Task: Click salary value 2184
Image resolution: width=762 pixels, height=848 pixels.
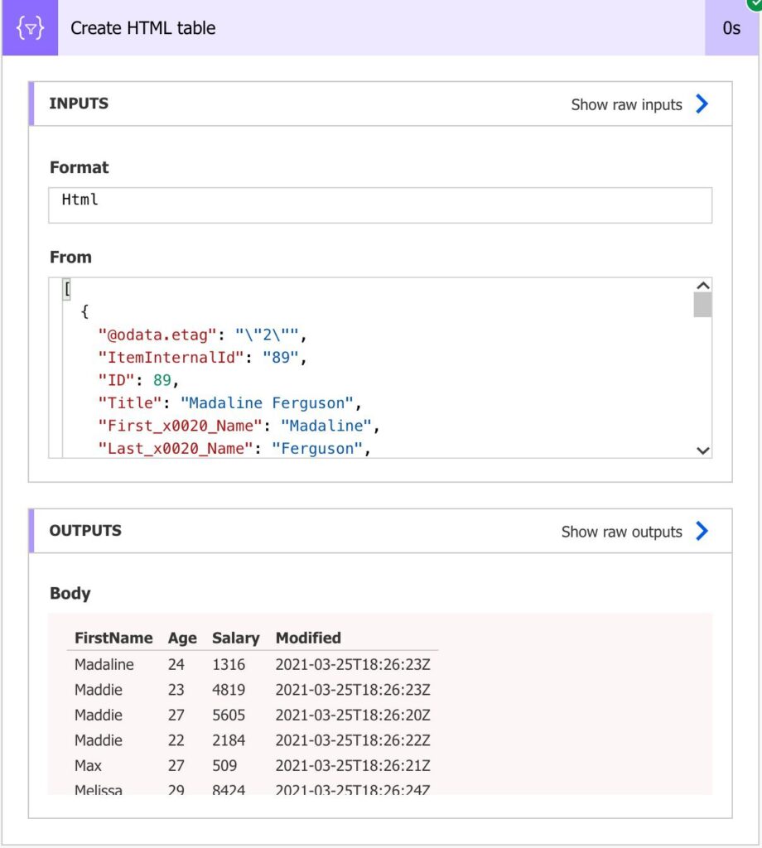Action: click(x=229, y=740)
